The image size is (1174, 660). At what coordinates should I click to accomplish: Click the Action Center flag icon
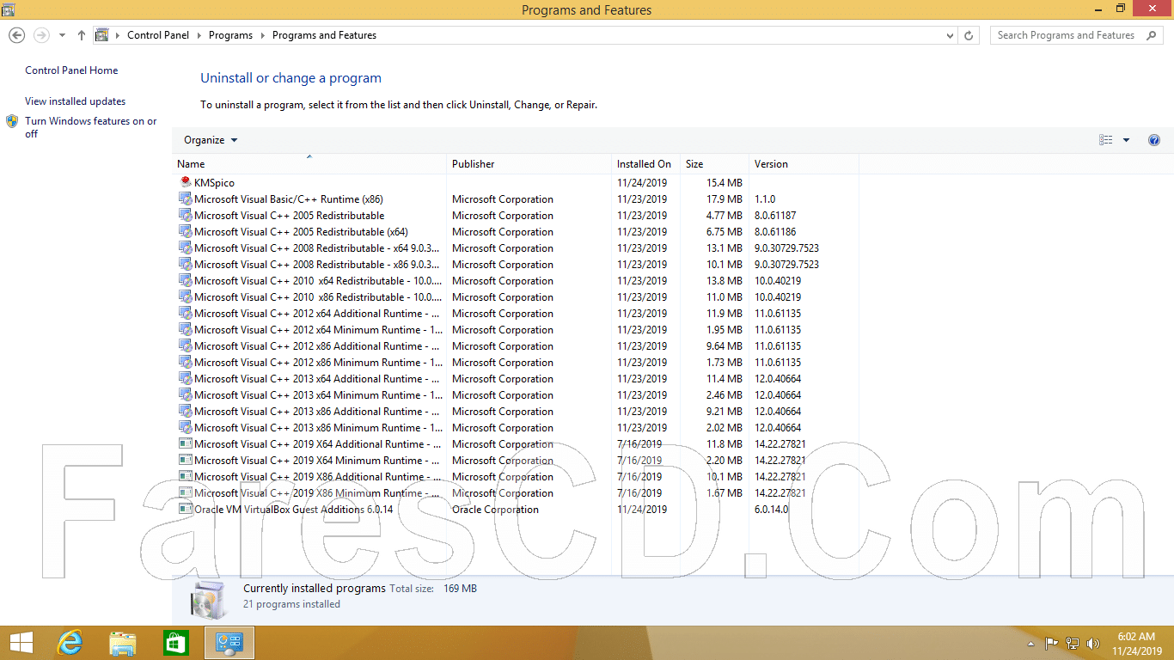(x=1051, y=643)
